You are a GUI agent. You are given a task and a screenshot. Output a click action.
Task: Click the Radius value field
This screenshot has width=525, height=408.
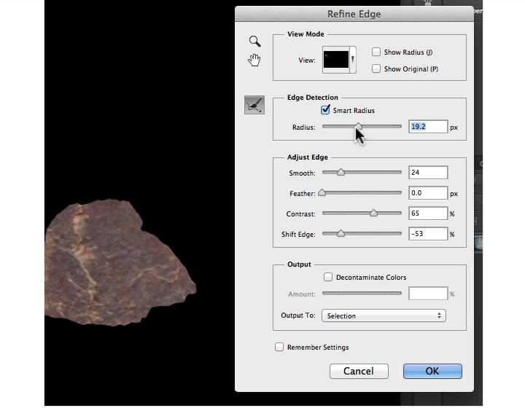coord(427,127)
